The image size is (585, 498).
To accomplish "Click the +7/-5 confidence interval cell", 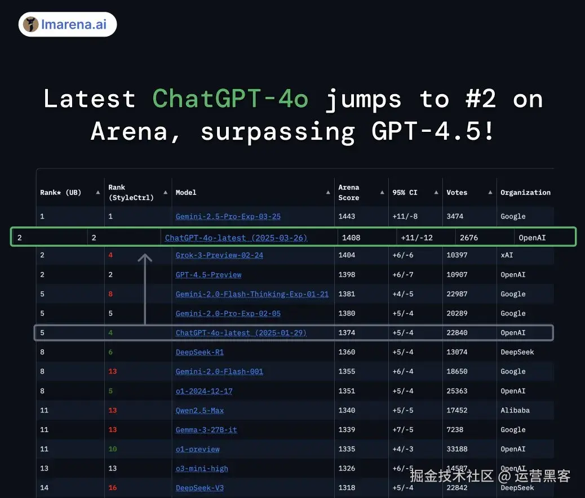I will point(403,430).
